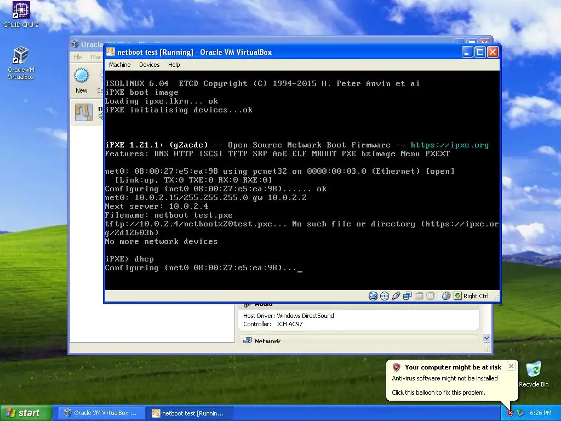This screenshot has height=421, width=561.
Task: Click 'No more network devices' console line
Action: click(162, 241)
